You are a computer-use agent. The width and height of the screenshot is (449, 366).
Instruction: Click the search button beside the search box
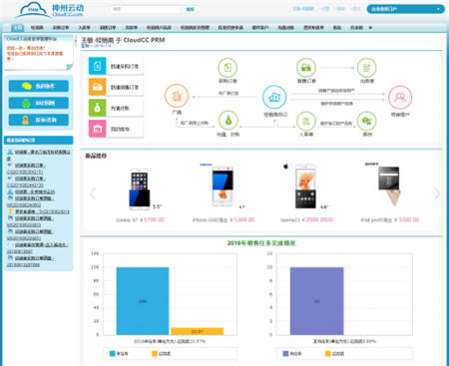190,9
